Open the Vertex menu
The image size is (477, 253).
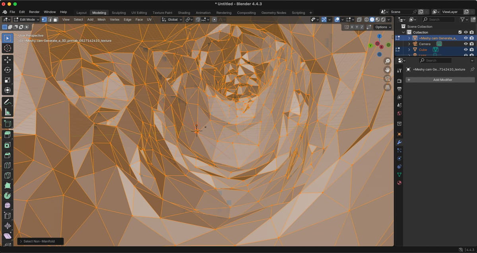(114, 19)
